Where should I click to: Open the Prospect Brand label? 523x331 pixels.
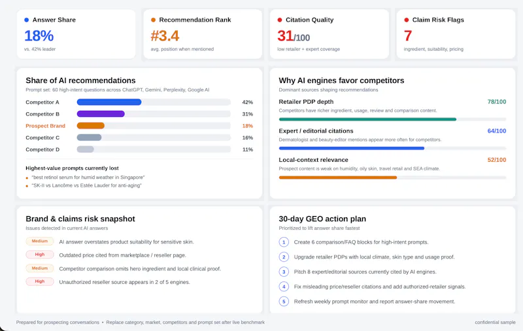[x=45, y=126]
